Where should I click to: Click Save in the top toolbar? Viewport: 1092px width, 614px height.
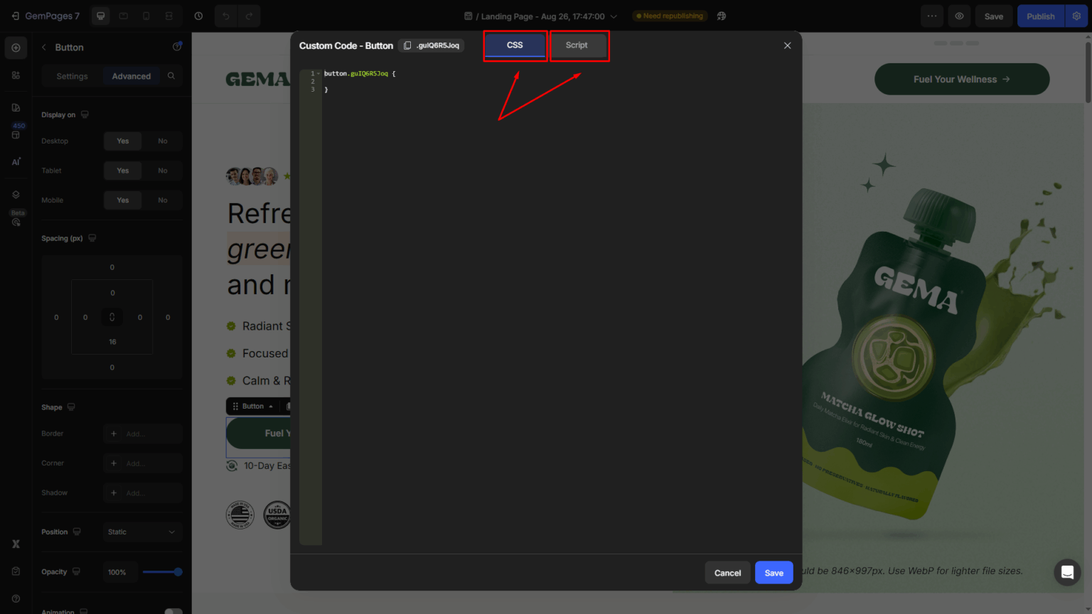[994, 16]
